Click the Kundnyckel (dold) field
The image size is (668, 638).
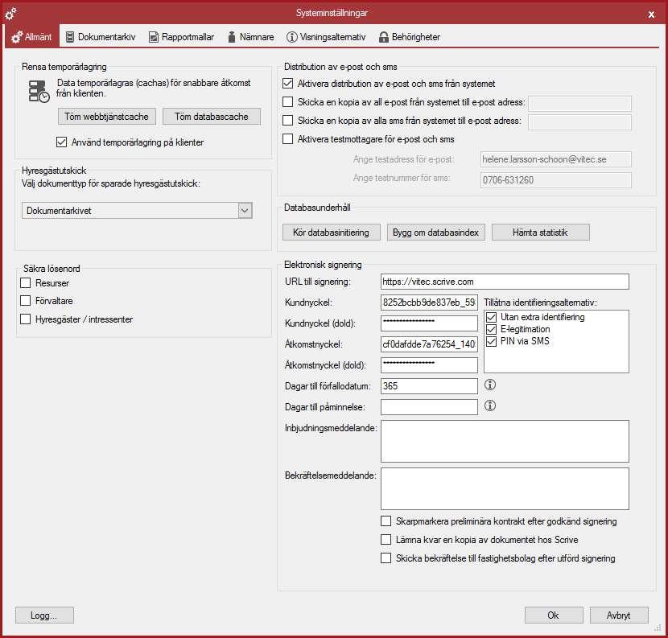tap(429, 323)
